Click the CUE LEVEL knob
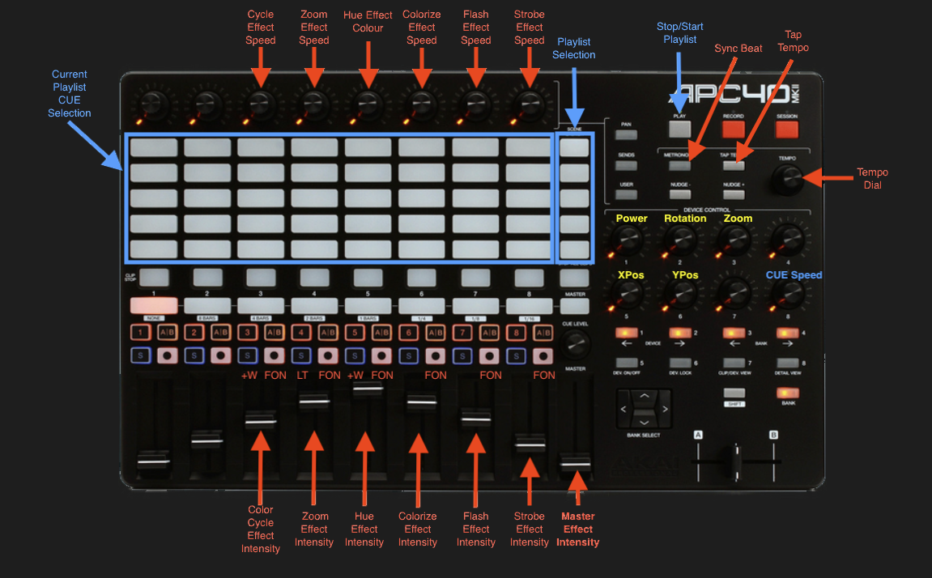This screenshot has width=932, height=578. click(574, 344)
